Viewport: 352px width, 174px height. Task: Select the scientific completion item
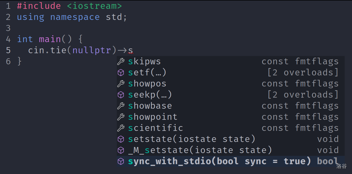155,128
